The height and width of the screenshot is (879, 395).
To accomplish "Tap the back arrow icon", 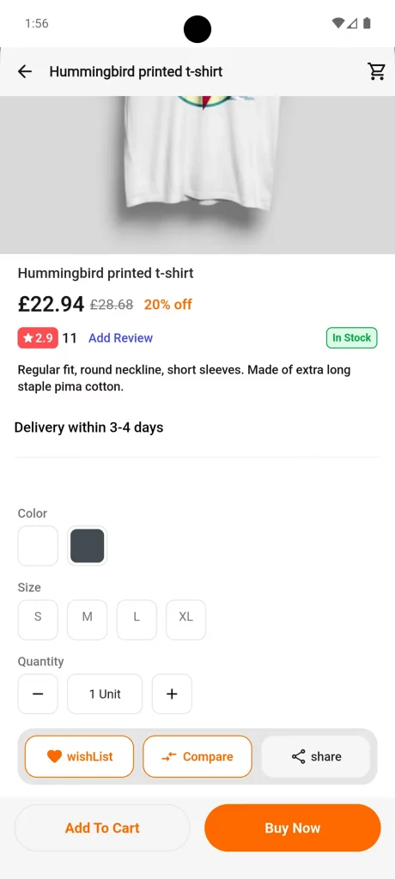I will [25, 71].
